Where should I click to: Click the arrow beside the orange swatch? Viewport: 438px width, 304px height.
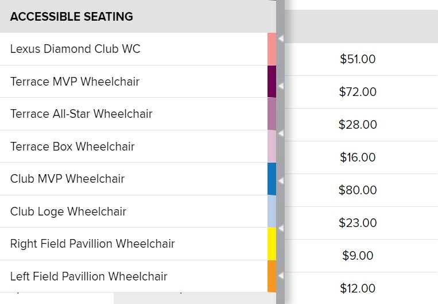point(281,276)
